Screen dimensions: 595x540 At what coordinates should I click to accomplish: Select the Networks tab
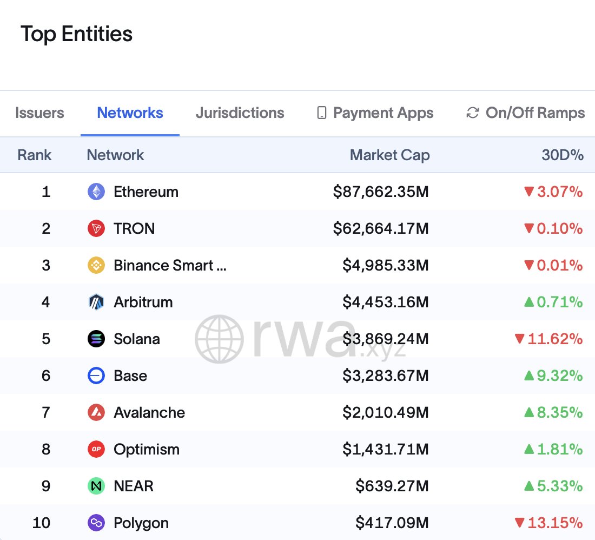130,113
